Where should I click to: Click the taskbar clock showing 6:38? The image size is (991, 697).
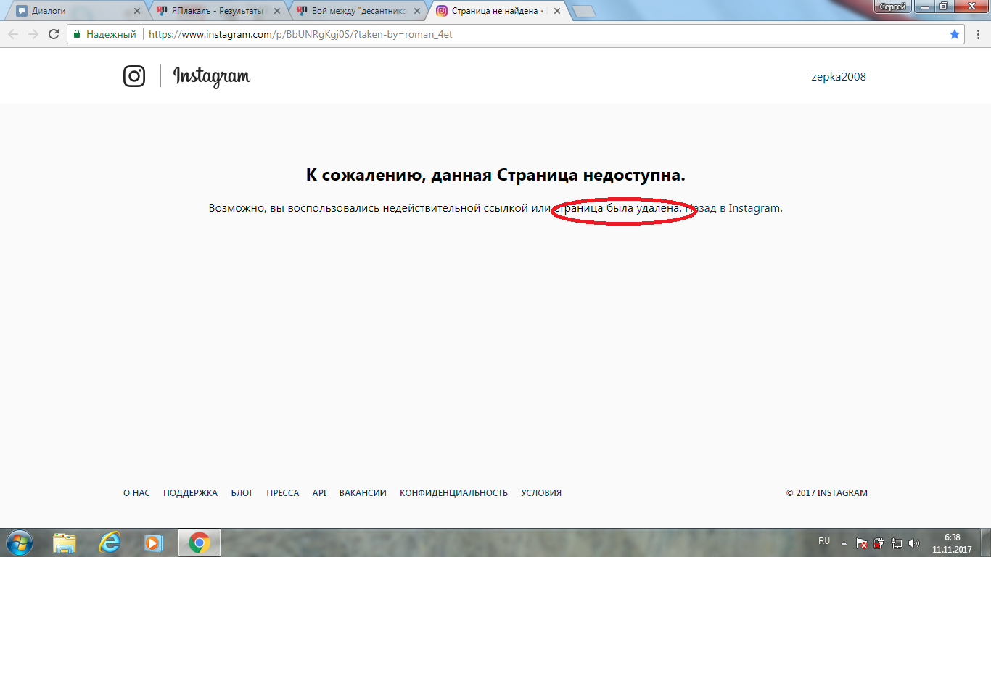952,543
